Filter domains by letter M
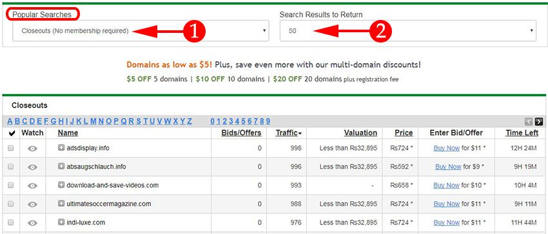548x234 pixels. coord(93,122)
